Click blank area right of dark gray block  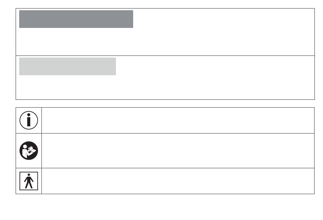(x=224, y=19)
